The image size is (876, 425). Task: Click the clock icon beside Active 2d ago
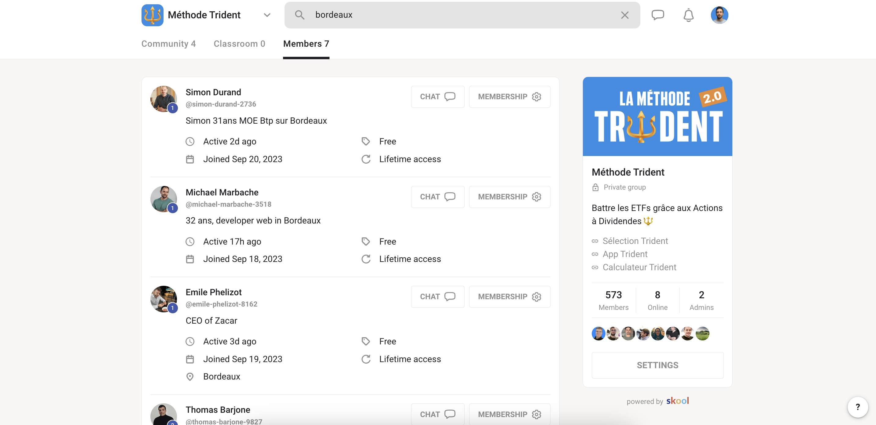(190, 141)
